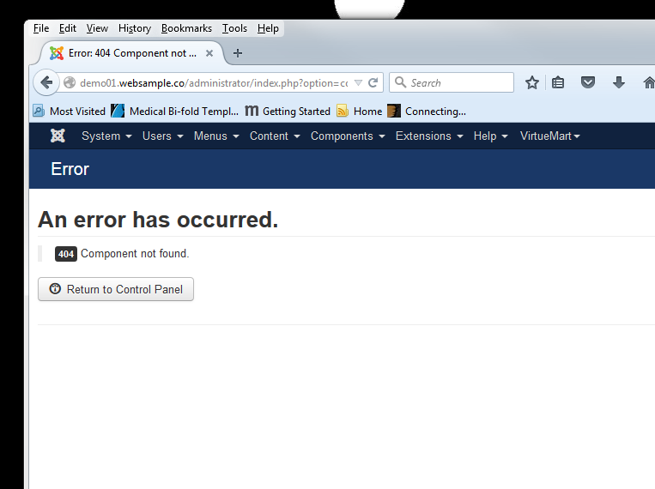This screenshot has width=655, height=489.
Task: Open the History menu in the menu bar
Action: pyautogui.click(x=134, y=28)
